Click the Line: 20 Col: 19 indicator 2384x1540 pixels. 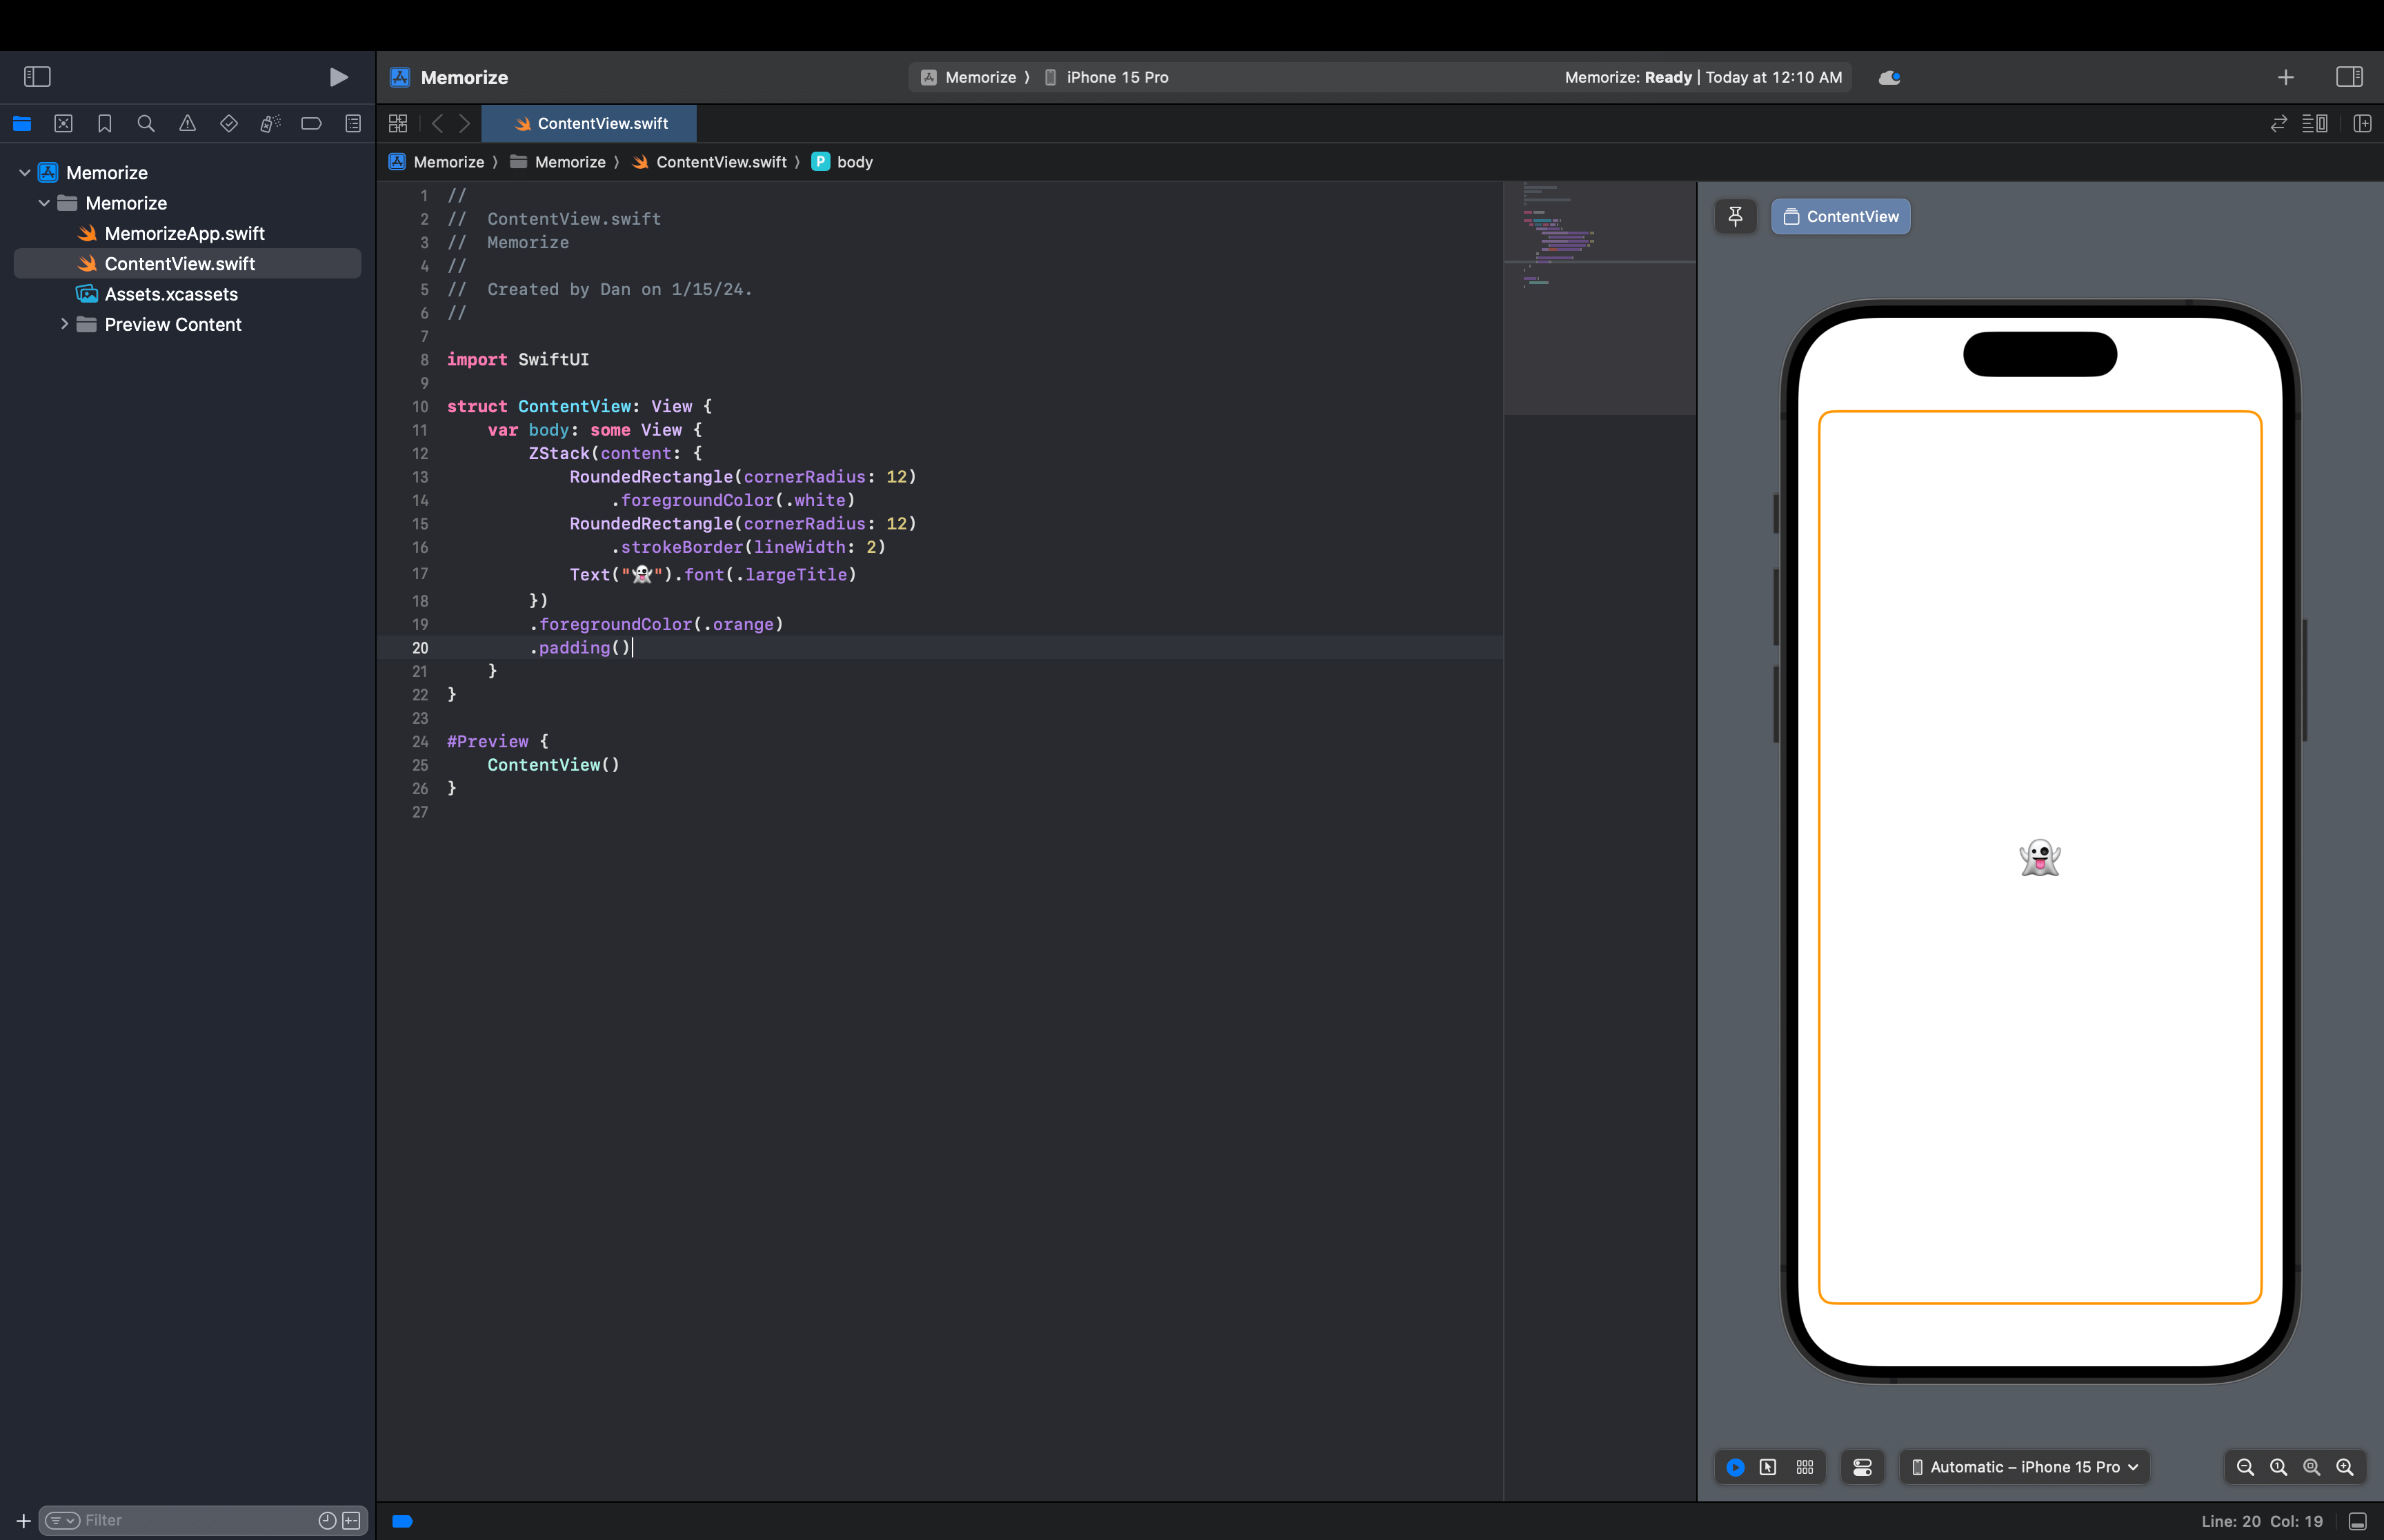(x=2262, y=1521)
